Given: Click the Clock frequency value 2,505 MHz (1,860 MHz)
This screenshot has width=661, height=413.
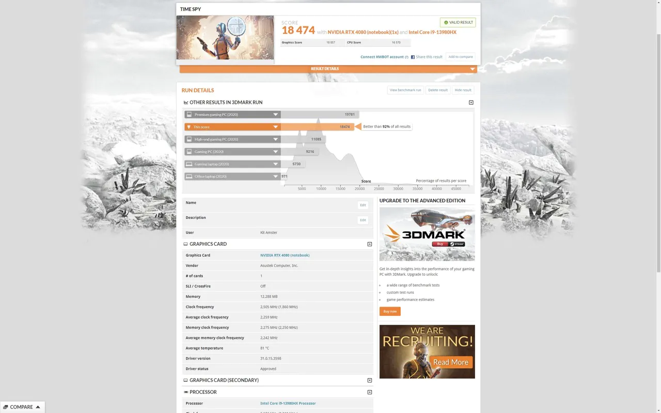Looking at the screenshot, I should 279,307.
